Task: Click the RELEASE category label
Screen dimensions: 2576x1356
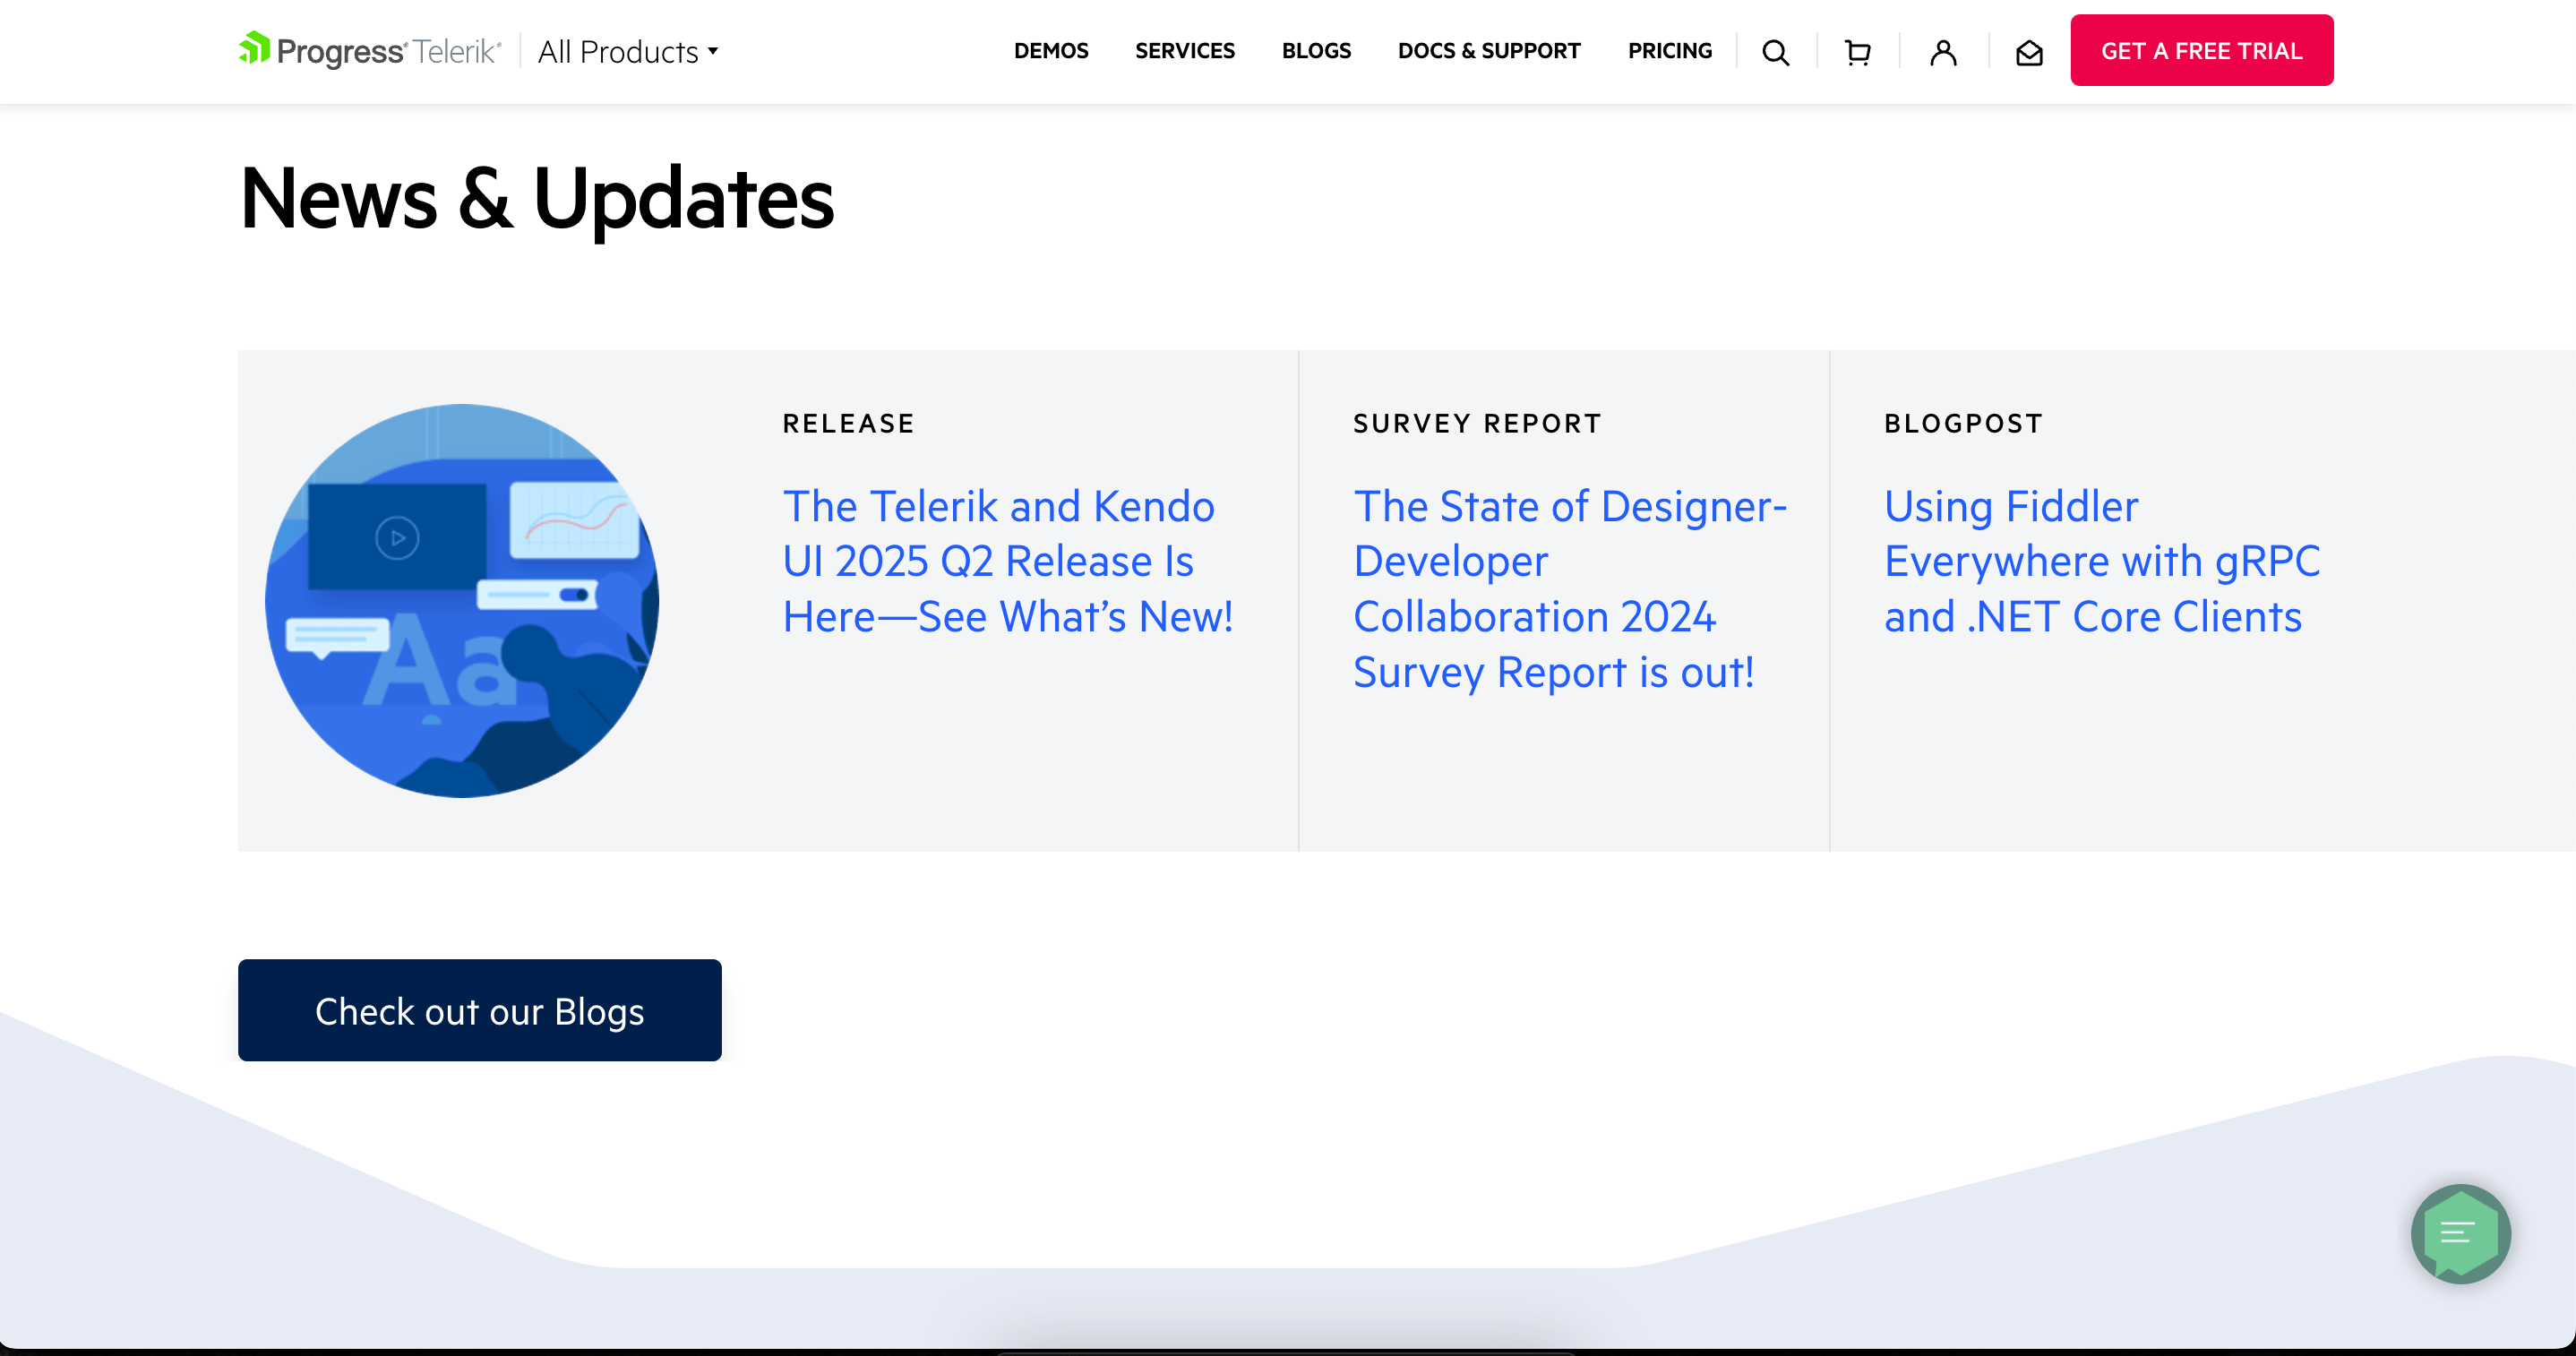Action: [849, 424]
